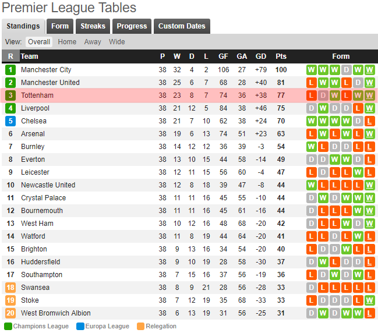Screen dimensions: 378x333
Task: Open the Tottenham team link
Action: click(37, 95)
